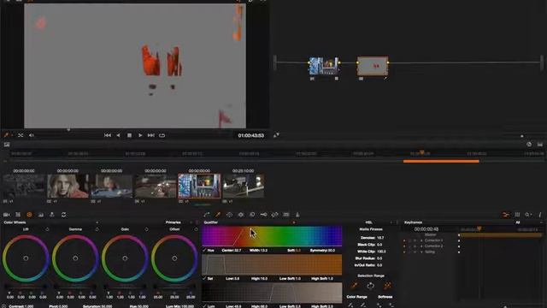Open the Blur palette icon
The width and height of the screenshot is (547, 308).
(x=252, y=215)
